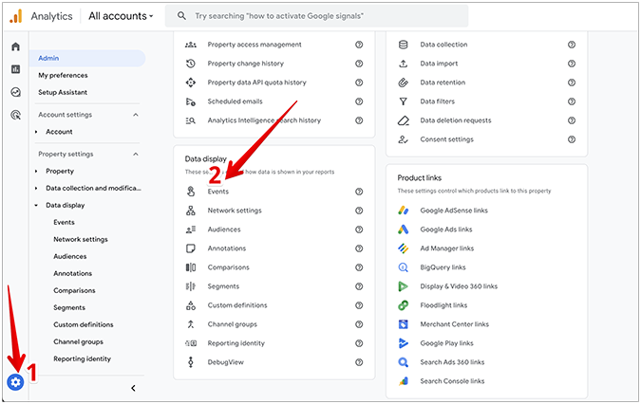This screenshot has width=641, height=404.
Task: Open help for Property change history
Action: pyautogui.click(x=359, y=64)
